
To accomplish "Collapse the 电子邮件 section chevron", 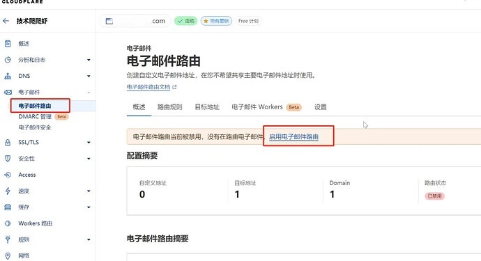I will click(x=89, y=92).
